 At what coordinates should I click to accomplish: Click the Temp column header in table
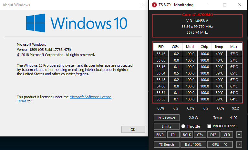(x=219, y=47)
